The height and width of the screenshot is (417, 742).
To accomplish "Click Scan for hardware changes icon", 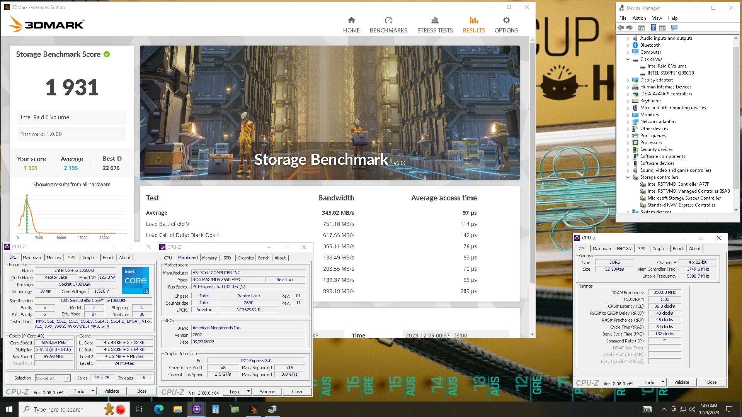I will [x=674, y=28].
